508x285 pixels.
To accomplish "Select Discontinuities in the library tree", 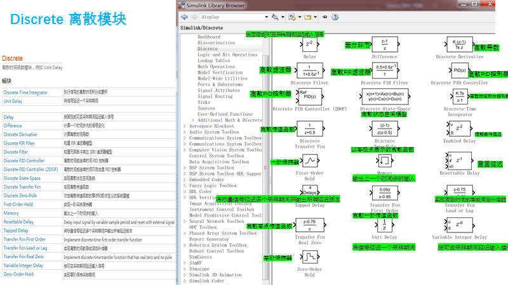I will (x=216, y=42).
